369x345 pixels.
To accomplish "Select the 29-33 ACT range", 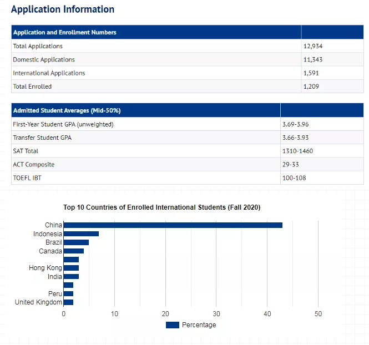I will (x=291, y=164).
